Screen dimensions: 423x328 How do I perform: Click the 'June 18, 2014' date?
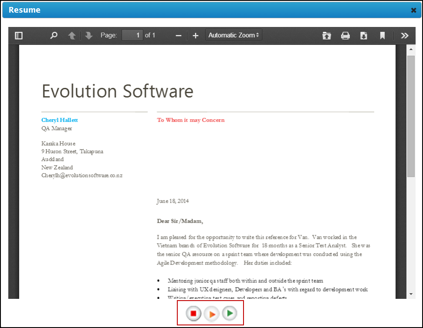tap(173, 201)
